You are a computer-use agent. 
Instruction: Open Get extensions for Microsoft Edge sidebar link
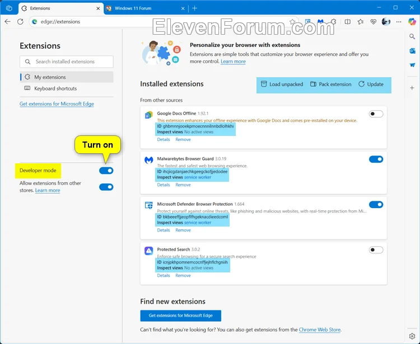point(57,103)
